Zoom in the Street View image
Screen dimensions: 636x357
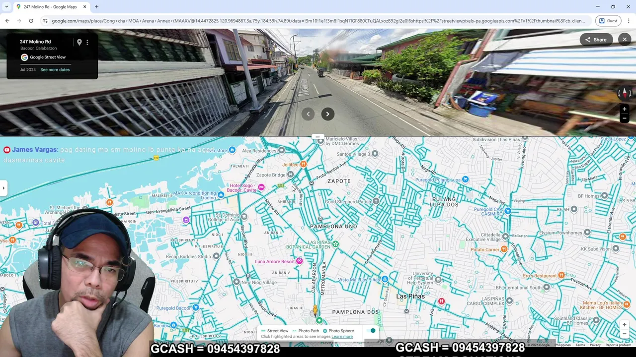point(625,109)
